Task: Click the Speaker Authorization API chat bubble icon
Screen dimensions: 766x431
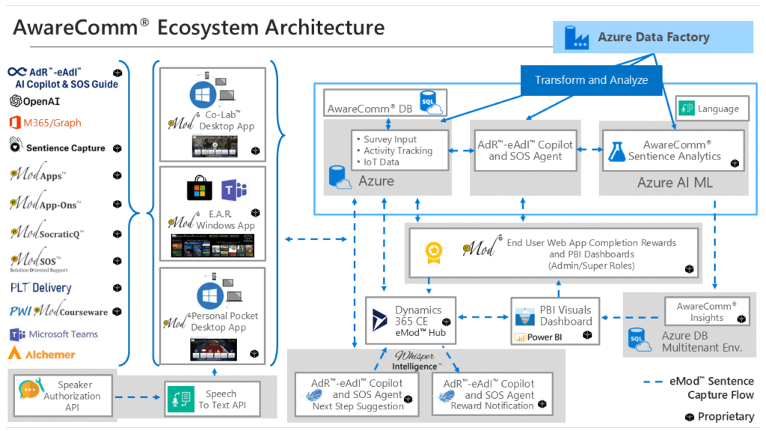Action: 30,389
